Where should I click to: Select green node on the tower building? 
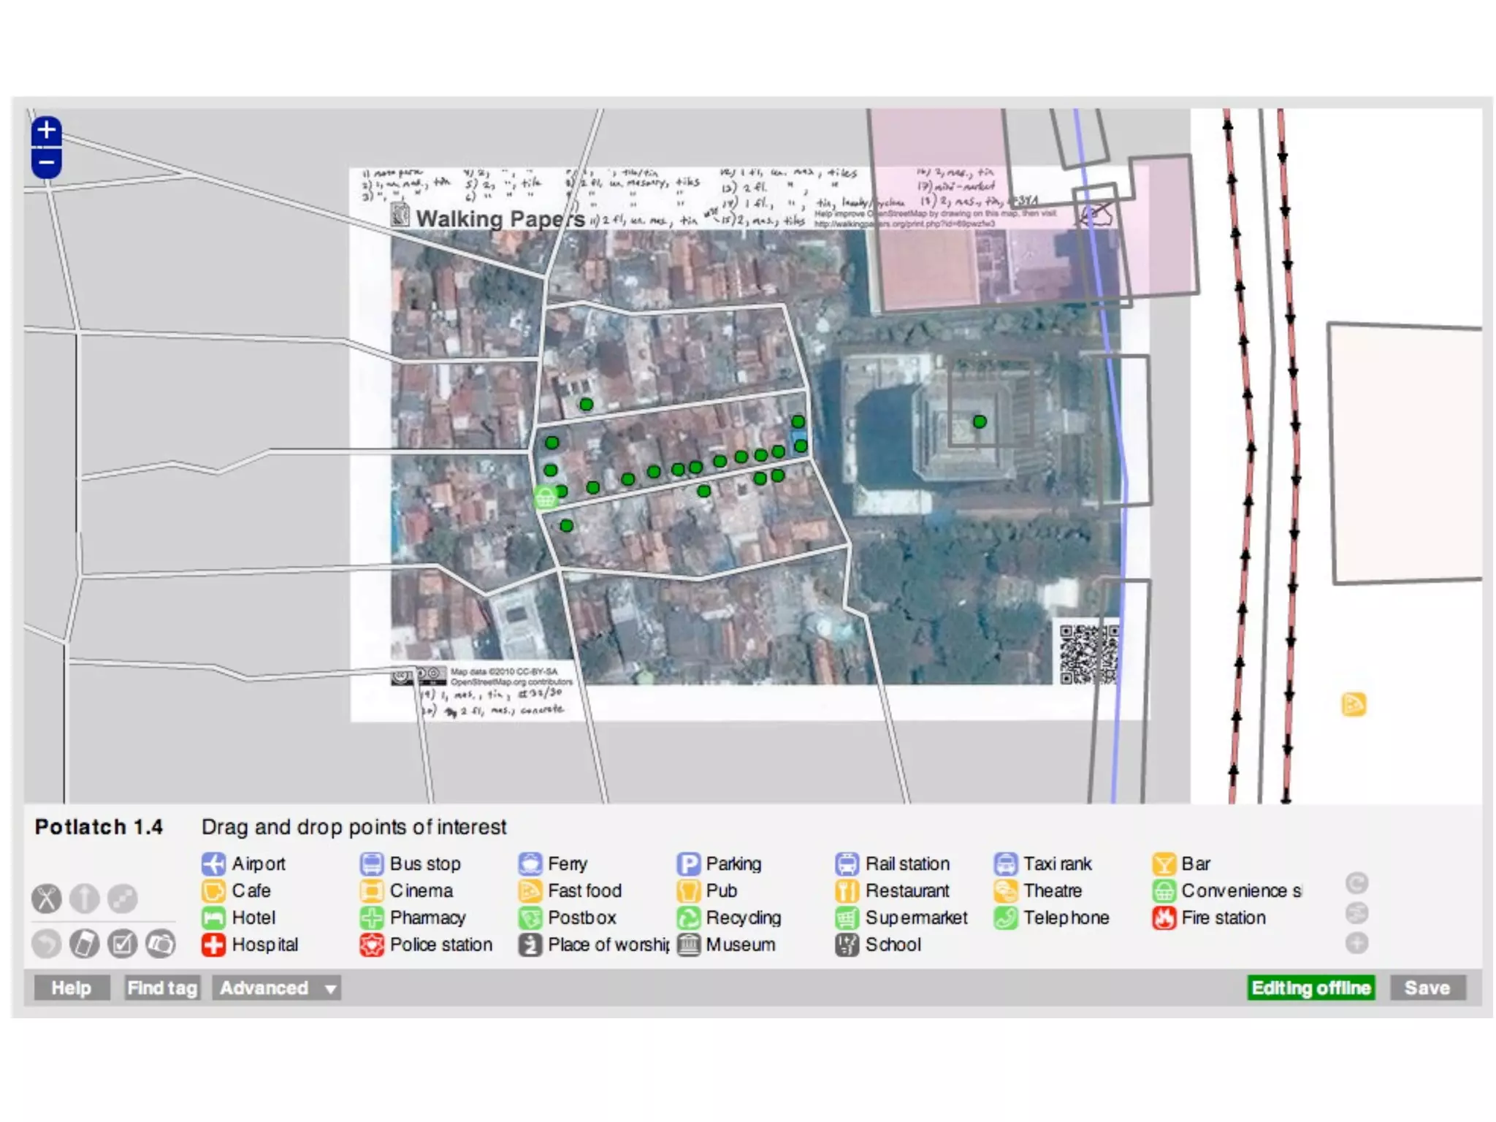pyautogui.click(x=980, y=421)
